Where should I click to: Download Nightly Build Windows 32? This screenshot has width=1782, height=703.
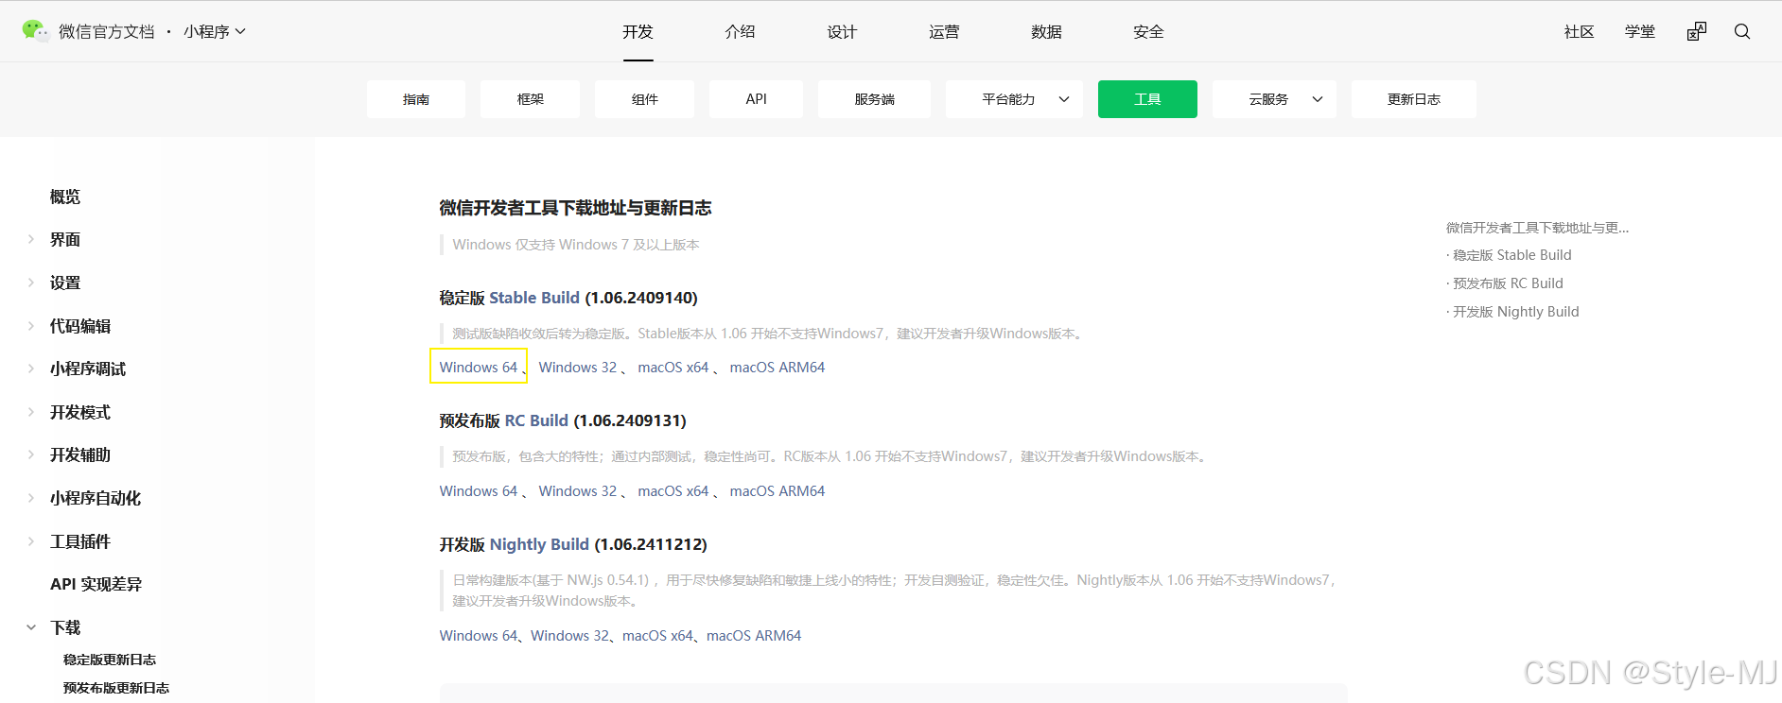(569, 635)
